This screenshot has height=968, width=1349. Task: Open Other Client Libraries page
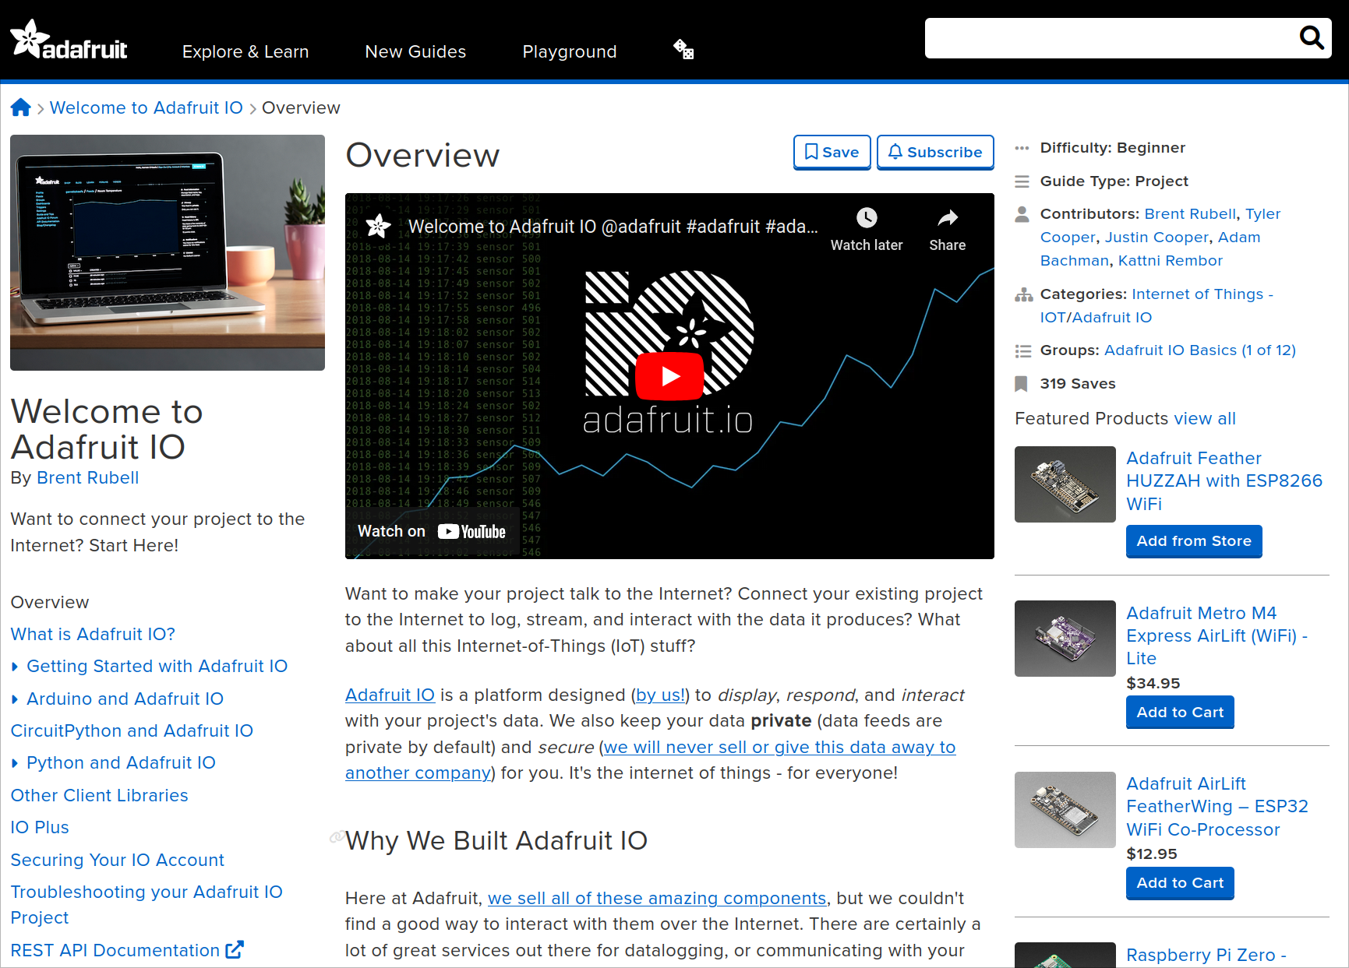99,795
